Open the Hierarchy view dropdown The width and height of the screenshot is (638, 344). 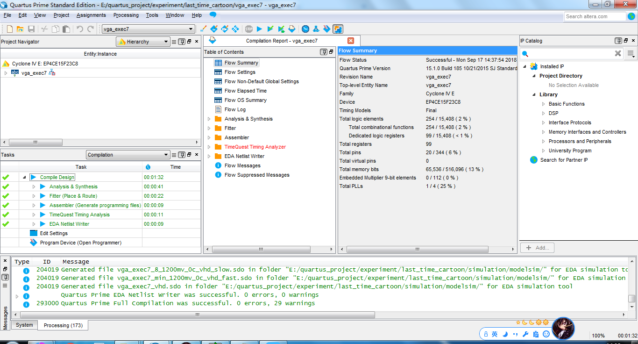(143, 42)
